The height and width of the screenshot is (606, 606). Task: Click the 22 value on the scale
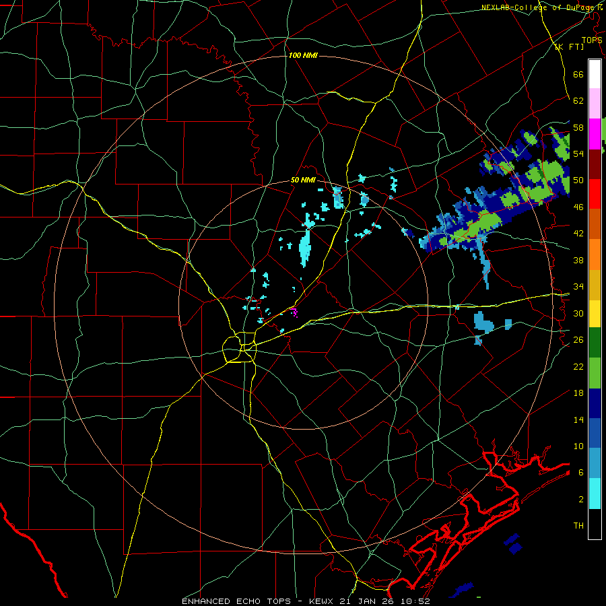click(578, 366)
